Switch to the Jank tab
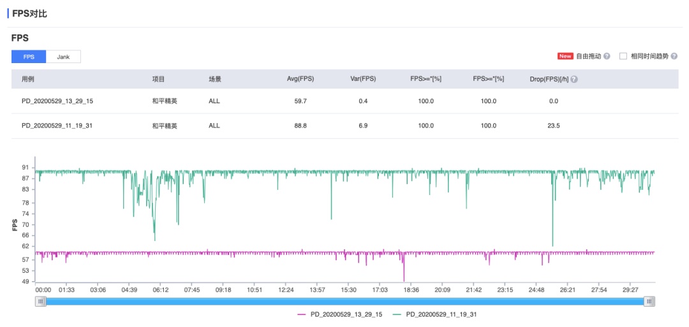 point(63,57)
